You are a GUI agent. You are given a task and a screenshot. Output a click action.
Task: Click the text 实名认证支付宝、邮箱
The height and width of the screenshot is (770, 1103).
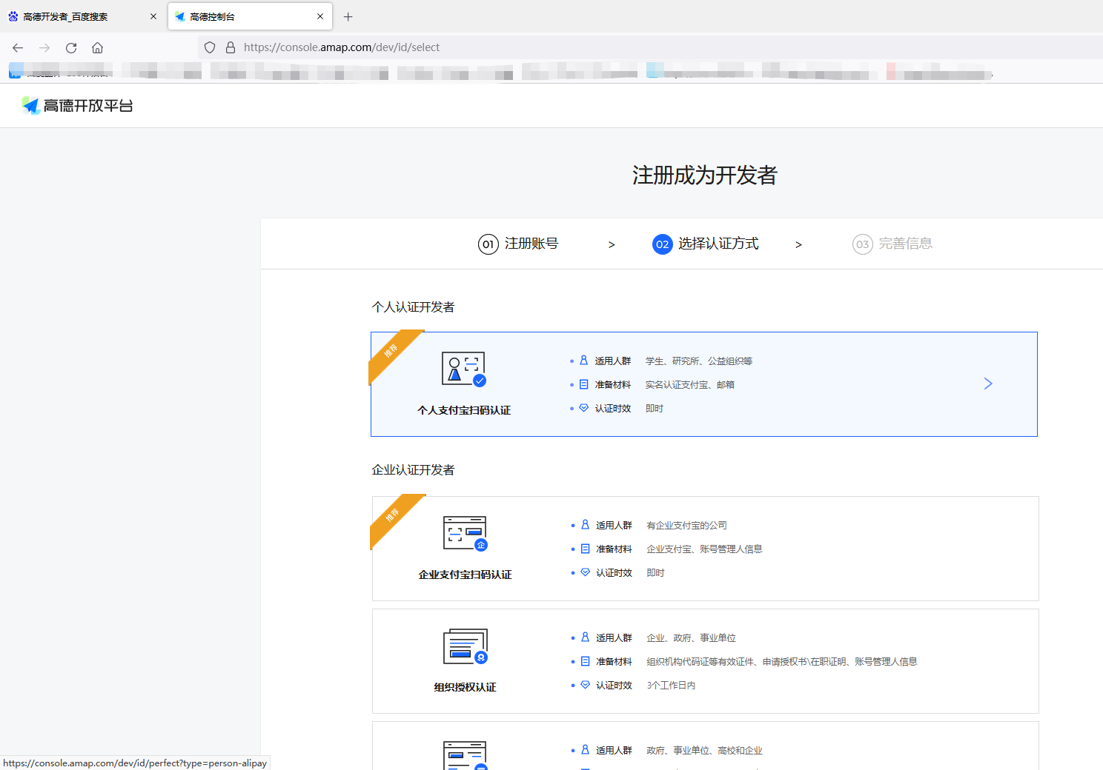coord(690,385)
